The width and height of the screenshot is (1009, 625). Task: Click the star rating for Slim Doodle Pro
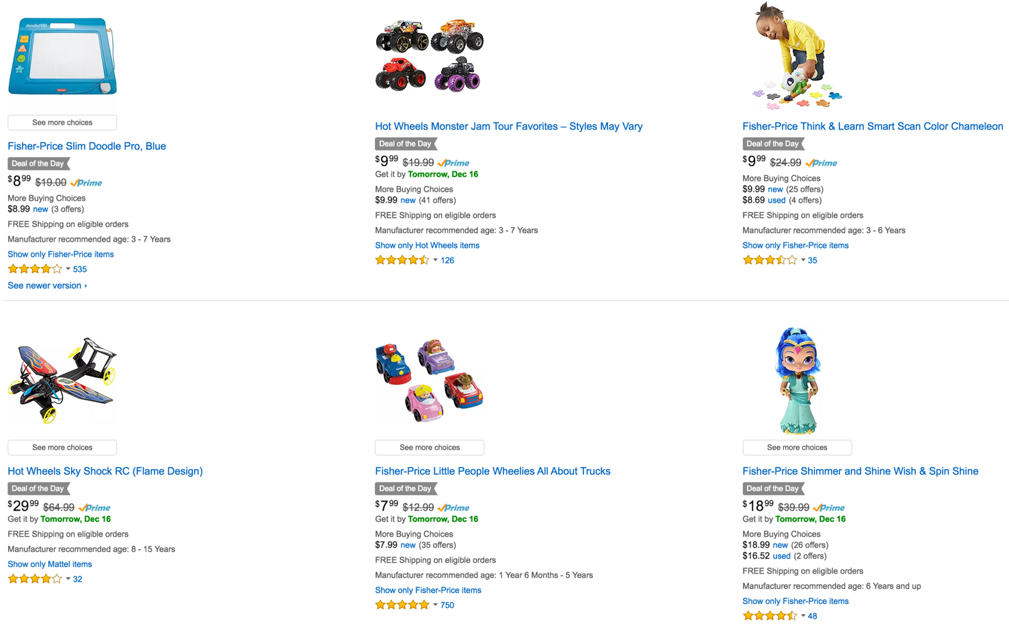(x=35, y=270)
